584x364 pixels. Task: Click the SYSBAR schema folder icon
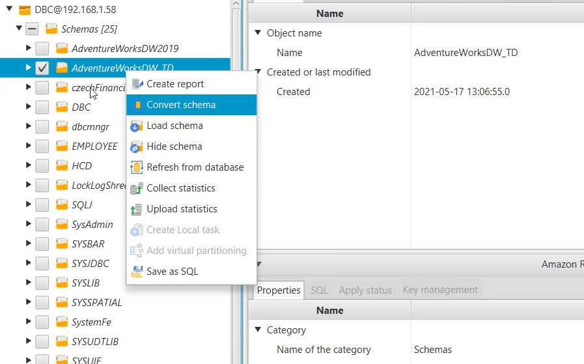click(x=61, y=244)
